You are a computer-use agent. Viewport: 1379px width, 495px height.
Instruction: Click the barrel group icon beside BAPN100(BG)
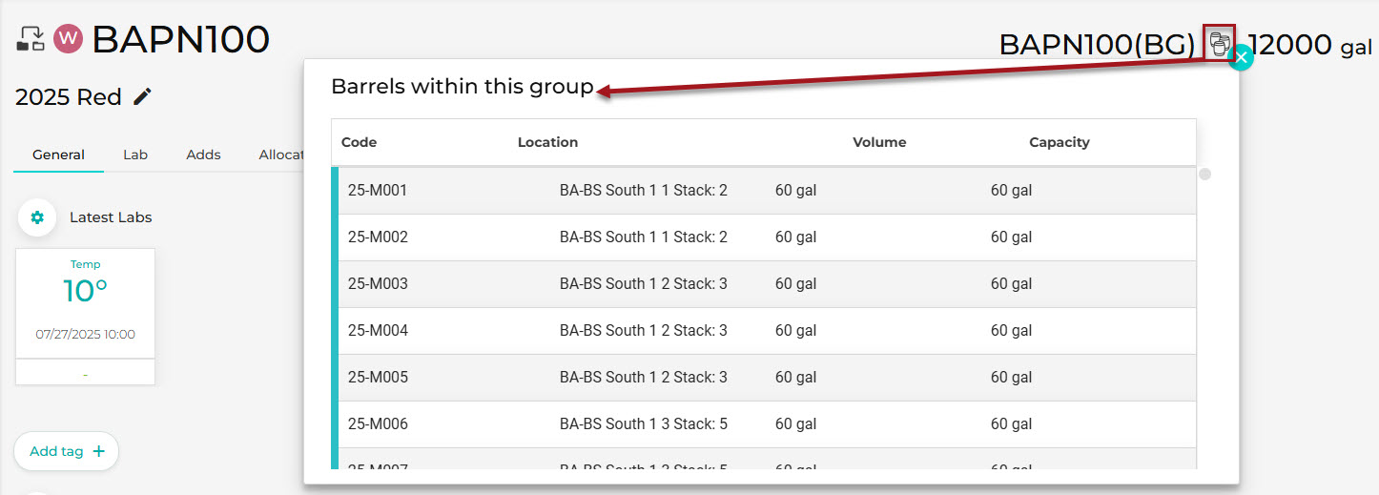coord(1219,43)
